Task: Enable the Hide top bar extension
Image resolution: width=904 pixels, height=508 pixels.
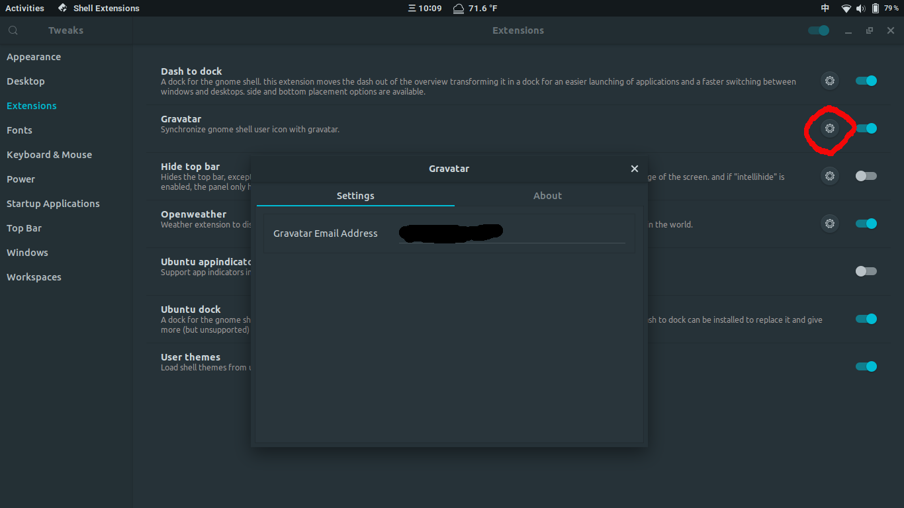Action: [x=866, y=176]
